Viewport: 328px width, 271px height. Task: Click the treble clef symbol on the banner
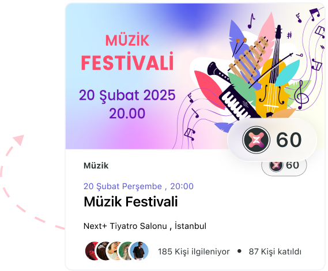coord(301,95)
